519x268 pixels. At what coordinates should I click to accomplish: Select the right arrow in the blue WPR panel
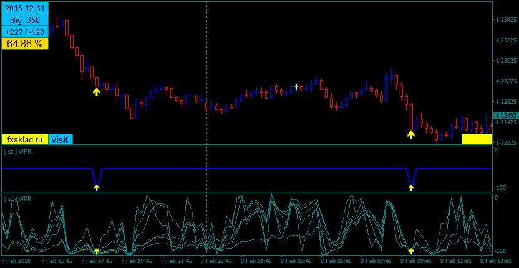pyautogui.click(x=410, y=187)
